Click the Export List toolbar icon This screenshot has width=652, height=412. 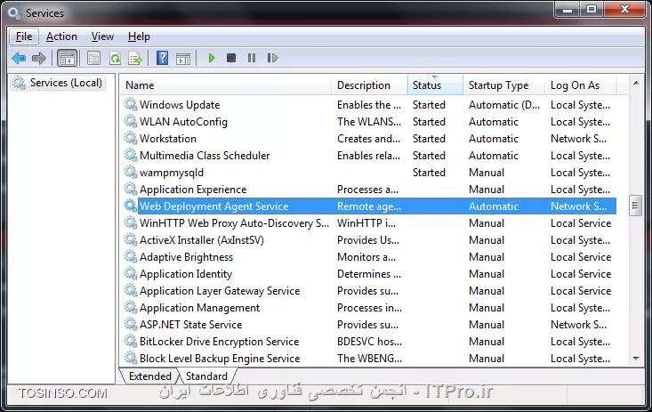(x=135, y=58)
